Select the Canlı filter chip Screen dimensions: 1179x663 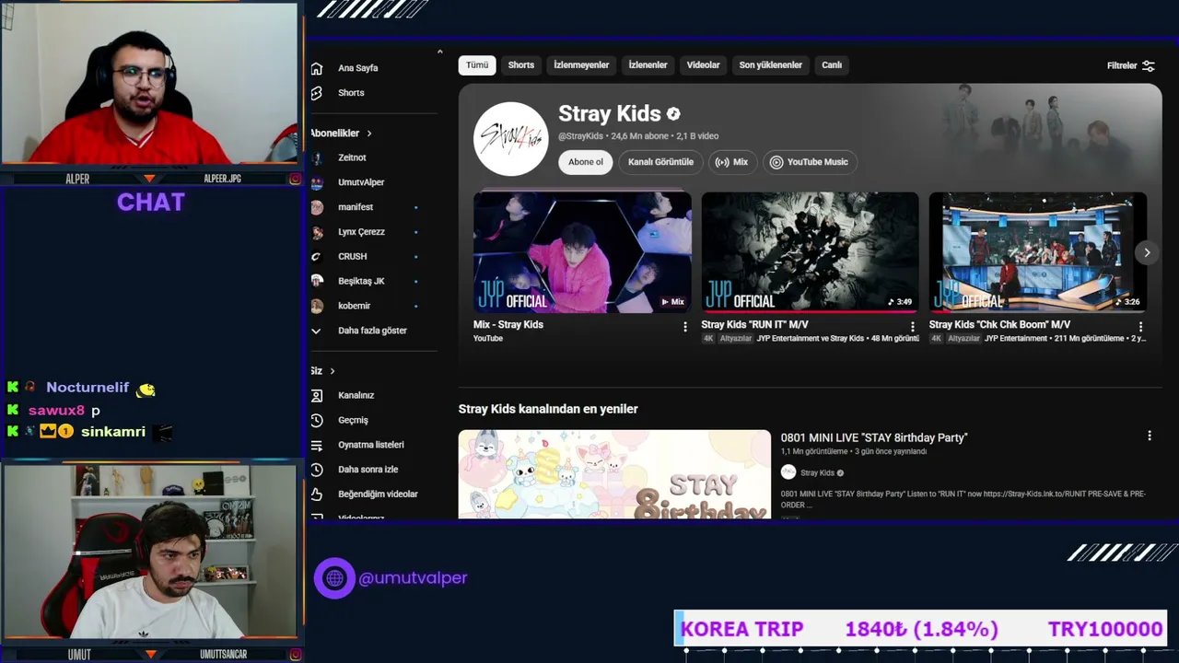(832, 65)
